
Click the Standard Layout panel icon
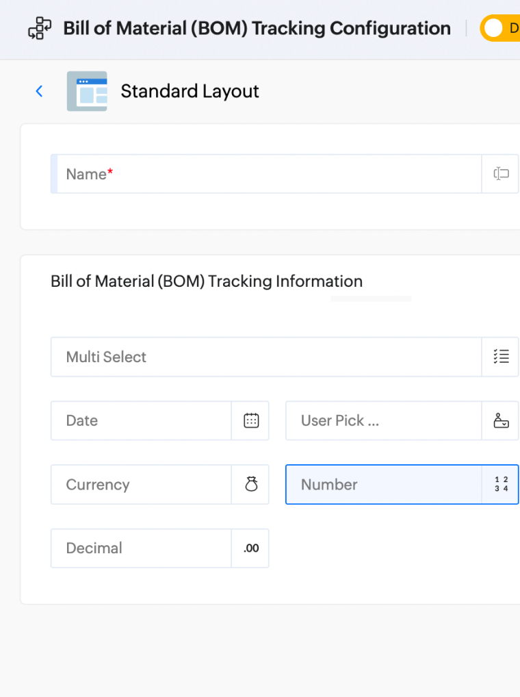87,90
